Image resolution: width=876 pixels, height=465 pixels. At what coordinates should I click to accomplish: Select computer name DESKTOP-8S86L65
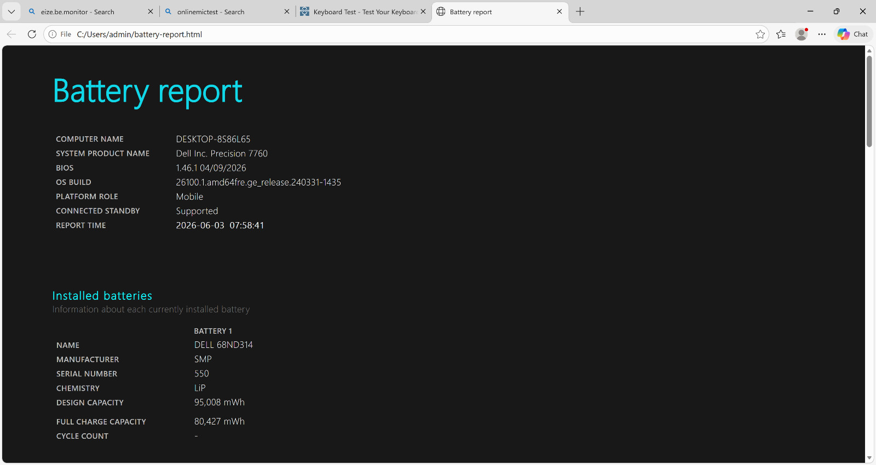click(x=213, y=139)
